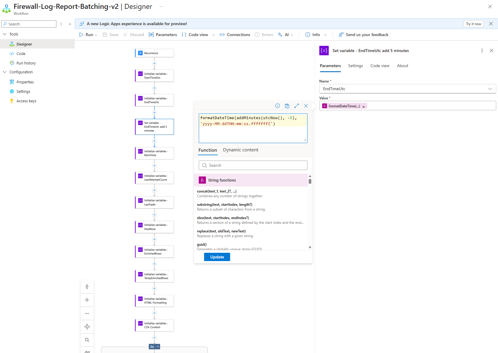Click the expression editor info icon
The height and width of the screenshot is (353, 498).
277,106
